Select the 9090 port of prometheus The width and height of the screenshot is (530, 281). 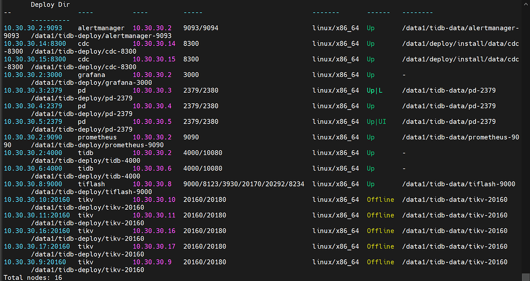(191, 137)
